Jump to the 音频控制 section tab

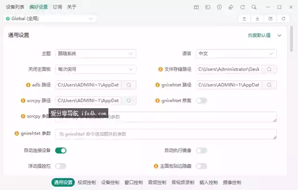pos(157,183)
